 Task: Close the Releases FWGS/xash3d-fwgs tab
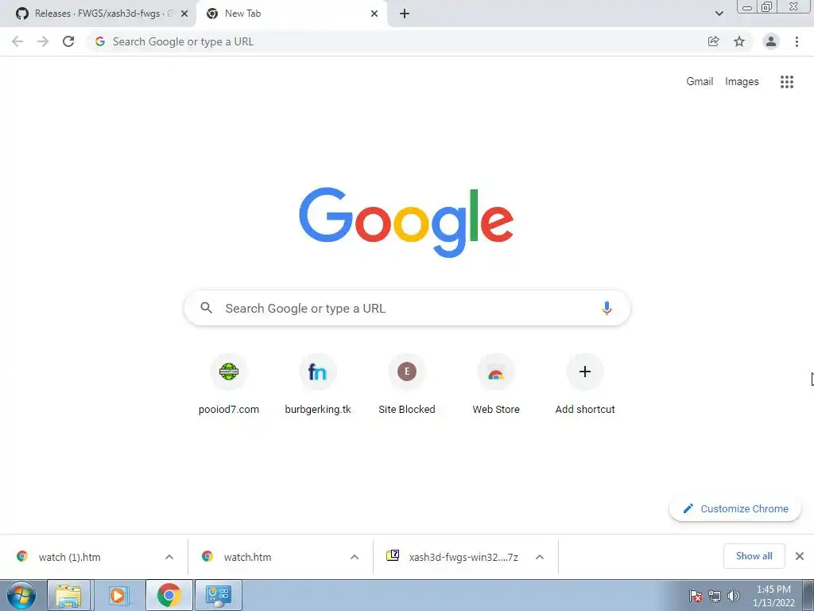184,14
